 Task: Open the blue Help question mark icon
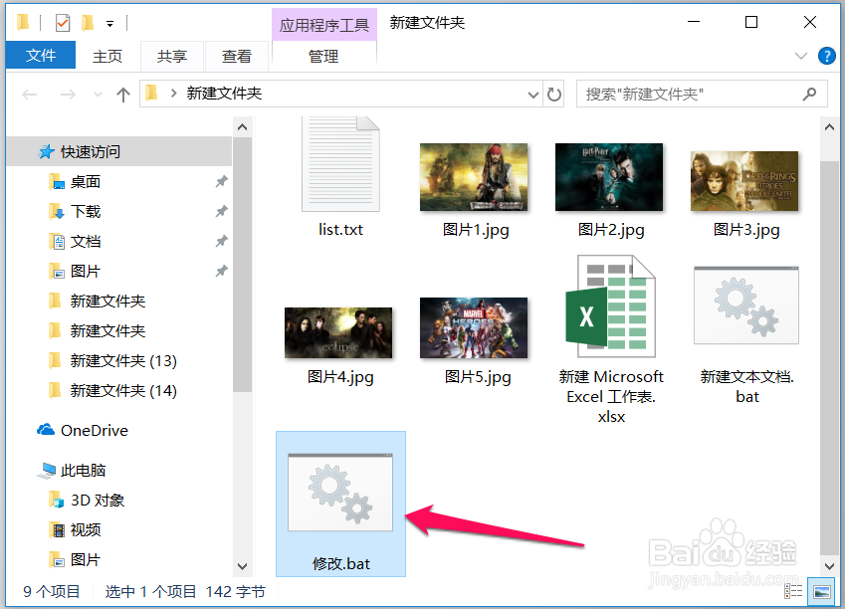tap(827, 56)
